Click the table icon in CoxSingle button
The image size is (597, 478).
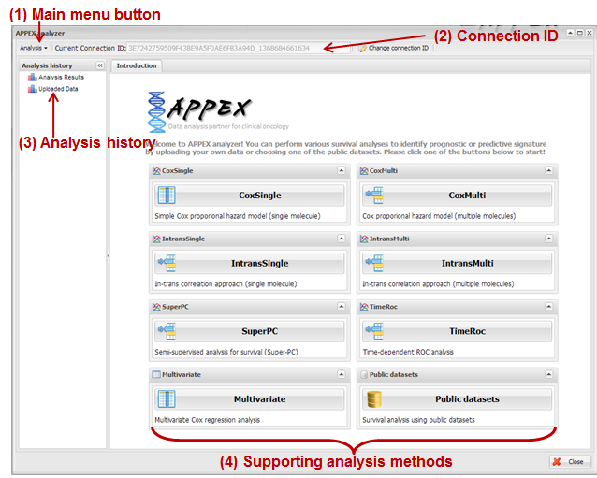click(x=167, y=196)
